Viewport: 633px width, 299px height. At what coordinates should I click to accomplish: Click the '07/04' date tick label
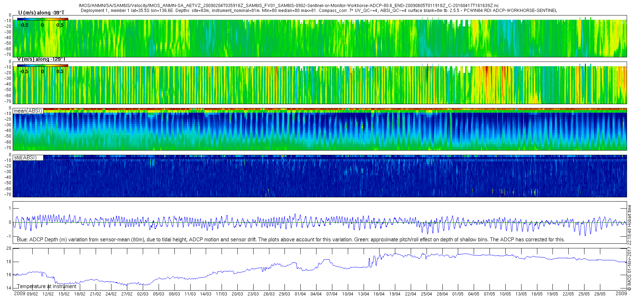point(332,294)
